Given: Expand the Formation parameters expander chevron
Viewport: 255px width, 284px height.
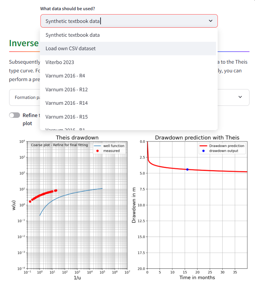Looking at the screenshot, I should [240, 97].
